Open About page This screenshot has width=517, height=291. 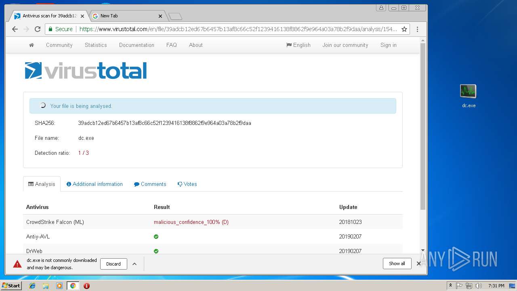click(x=196, y=45)
